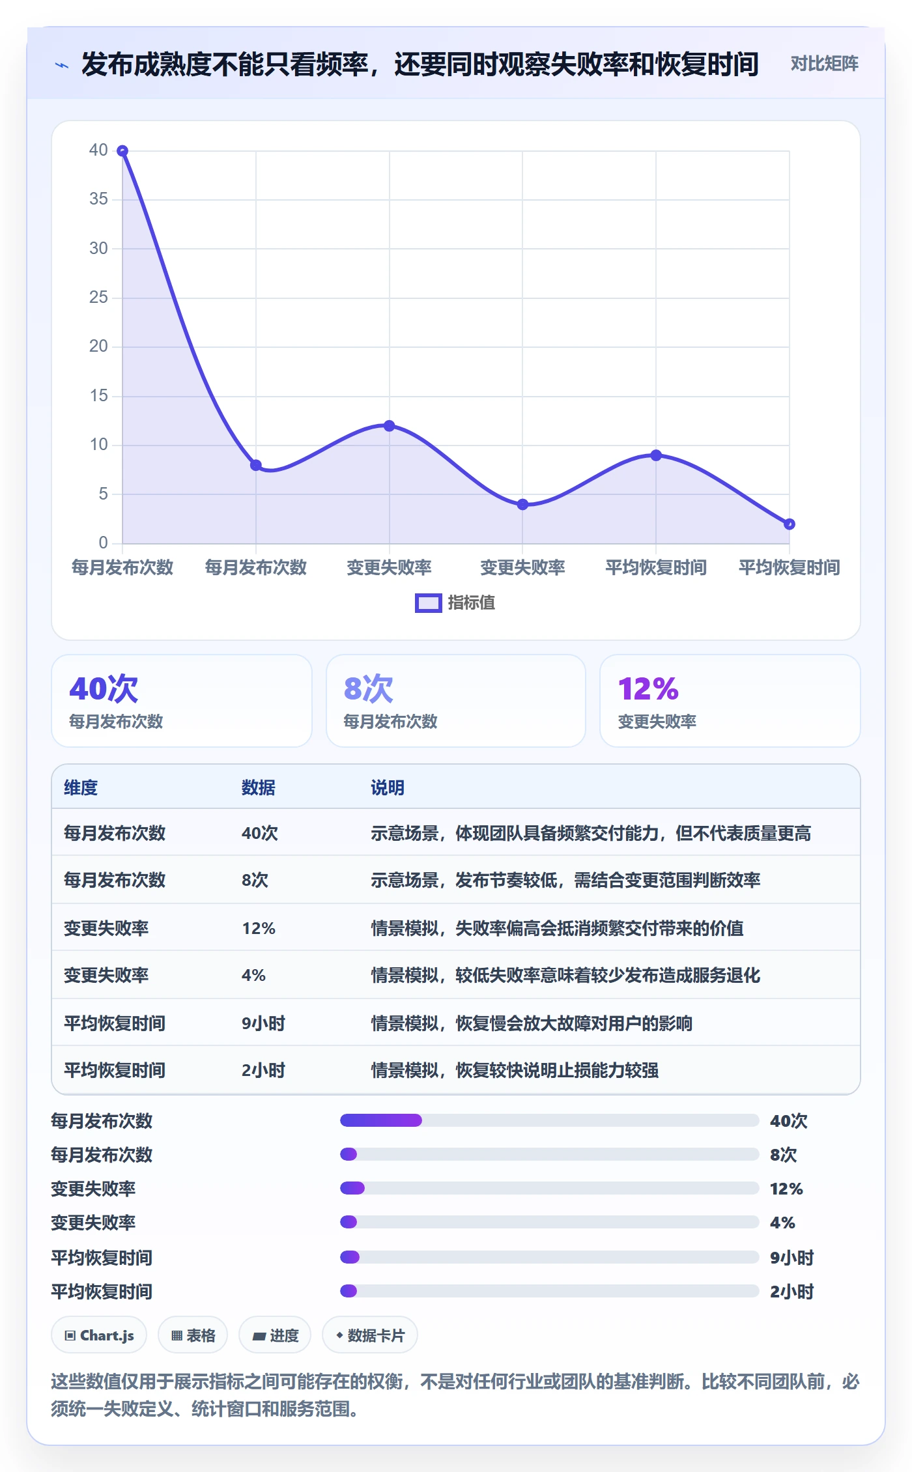This screenshot has height=1472, width=912.
Task: Click the bar icon in 进度 chip
Action: pyautogui.click(x=259, y=1337)
